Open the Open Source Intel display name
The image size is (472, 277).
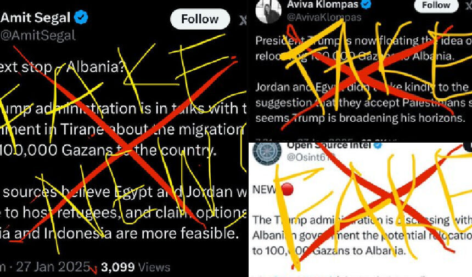[329, 145]
